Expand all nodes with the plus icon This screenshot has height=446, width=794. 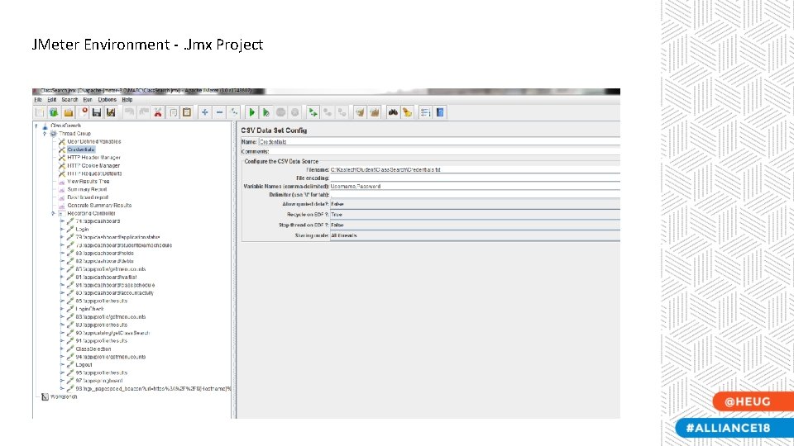[204, 112]
